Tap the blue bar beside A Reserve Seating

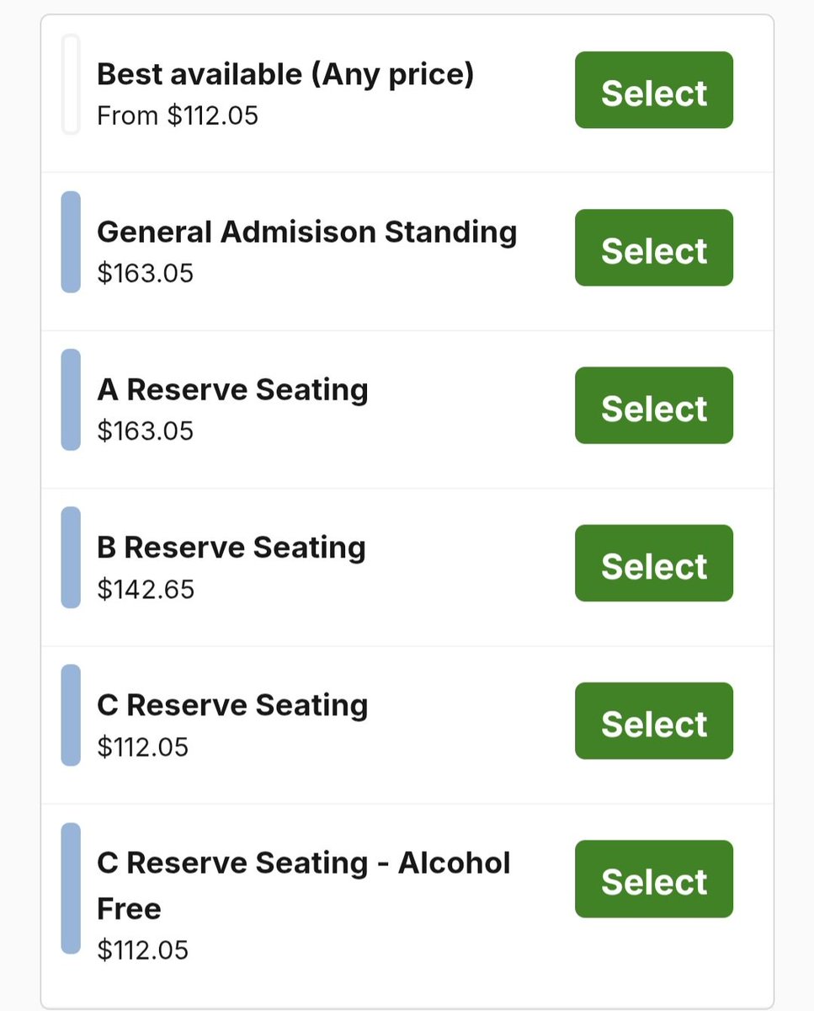[71, 399]
